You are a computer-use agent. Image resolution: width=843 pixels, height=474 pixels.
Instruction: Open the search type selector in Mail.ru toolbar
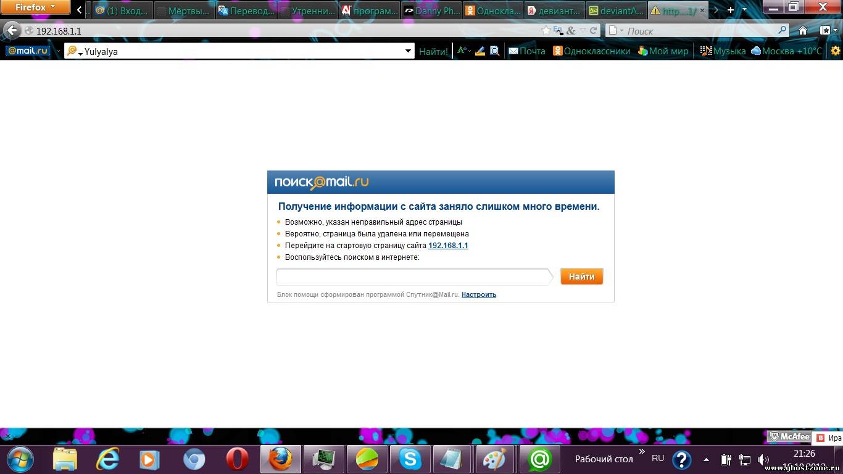point(75,52)
